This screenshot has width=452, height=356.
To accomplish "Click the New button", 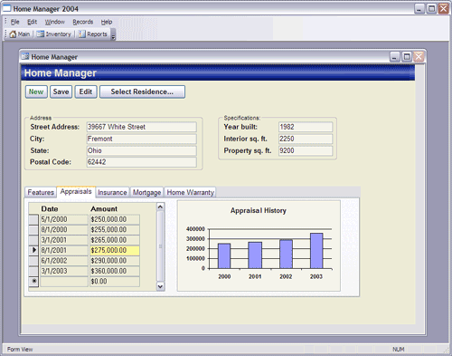I will click(36, 91).
